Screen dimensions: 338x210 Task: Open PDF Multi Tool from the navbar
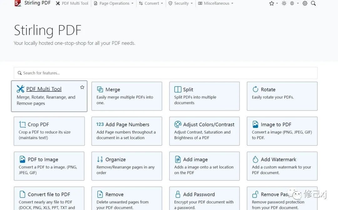[72, 3]
